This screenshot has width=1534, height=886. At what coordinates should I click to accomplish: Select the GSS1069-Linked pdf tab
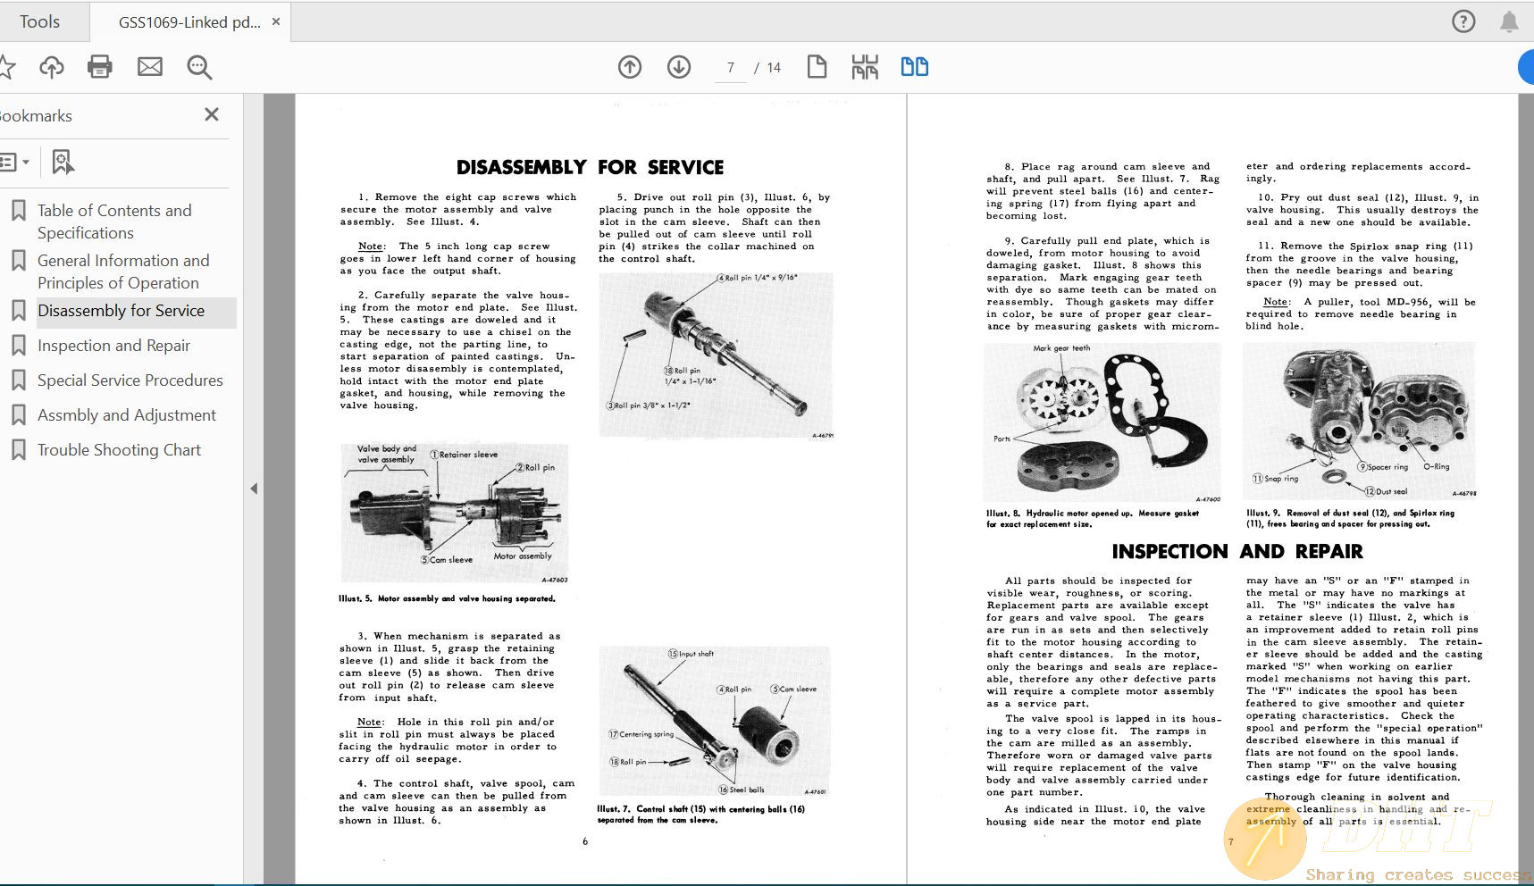click(189, 22)
